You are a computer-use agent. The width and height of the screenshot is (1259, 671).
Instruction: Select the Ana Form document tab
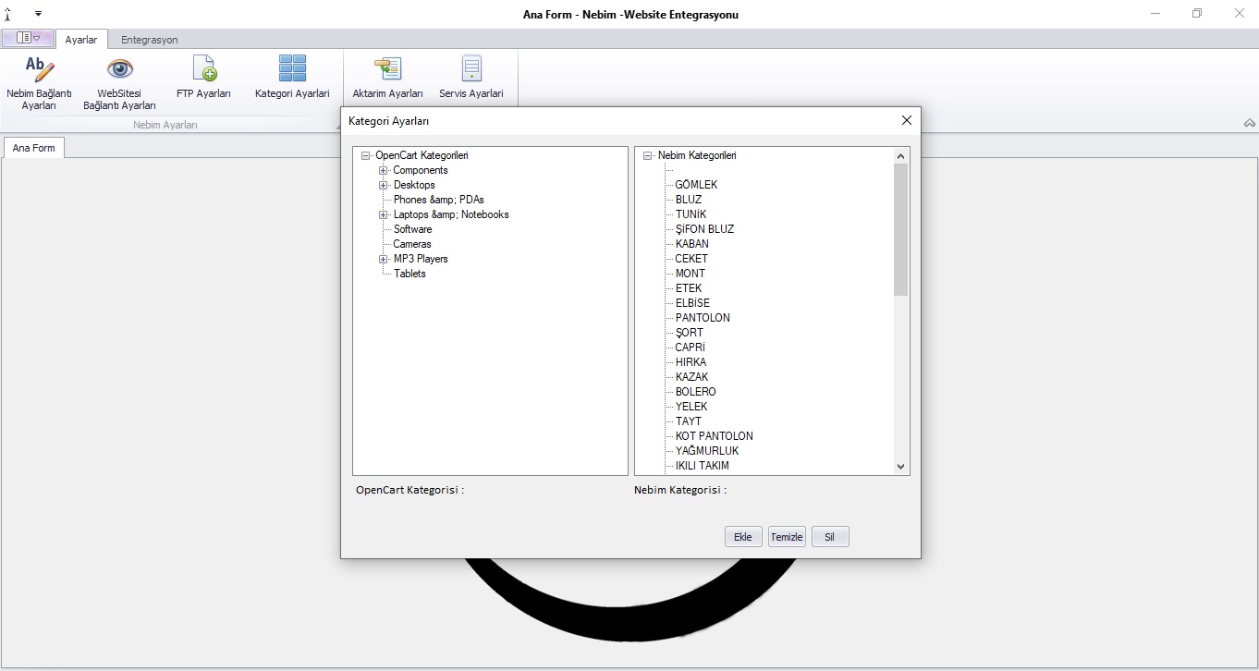click(34, 148)
